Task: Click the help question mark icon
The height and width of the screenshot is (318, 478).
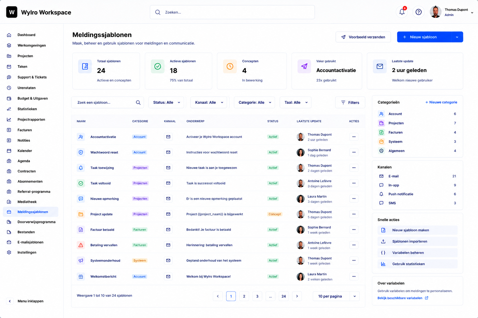Action: point(419,12)
